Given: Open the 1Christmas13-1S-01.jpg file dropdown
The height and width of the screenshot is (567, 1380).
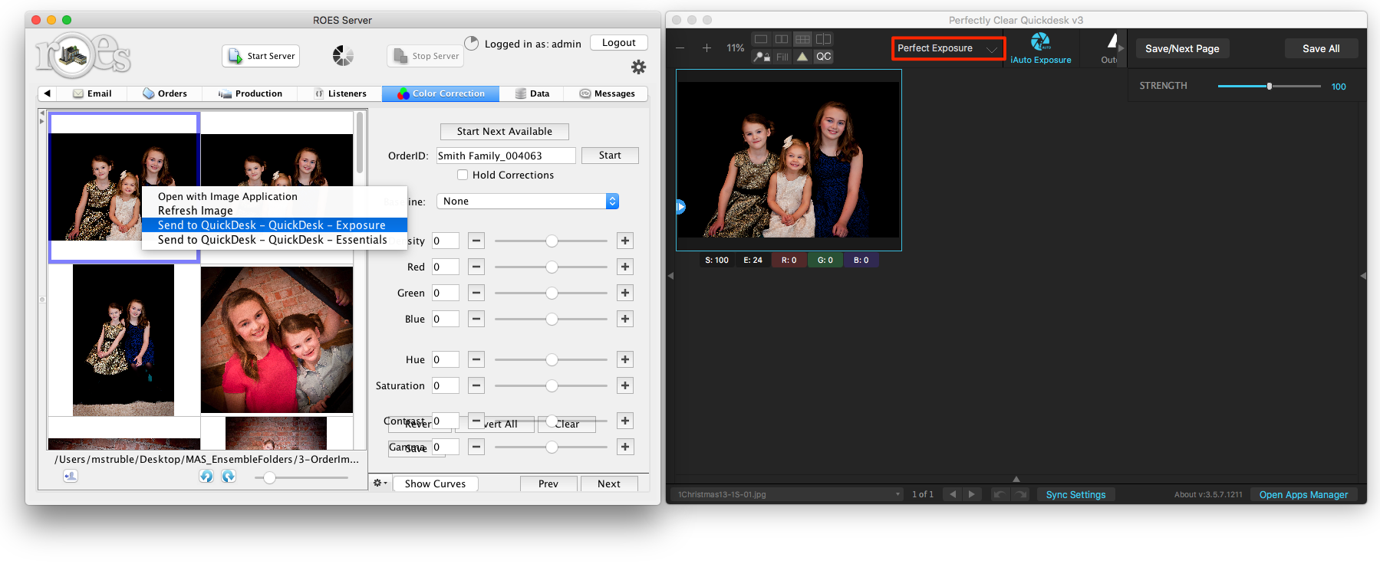Looking at the screenshot, I should click(788, 494).
